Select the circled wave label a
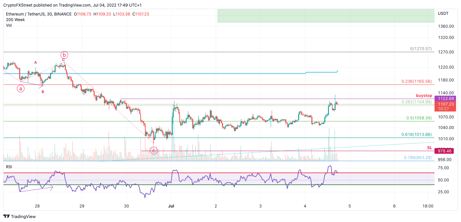 [20, 88]
